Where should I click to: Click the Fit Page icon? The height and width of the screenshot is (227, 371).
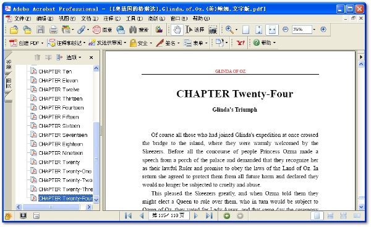pos(259,30)
